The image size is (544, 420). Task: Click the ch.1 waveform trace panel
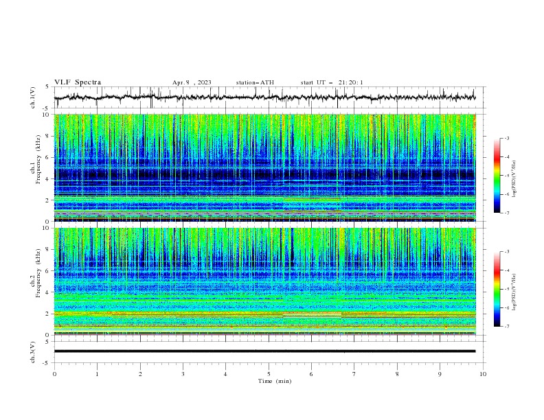coord(269,97)
